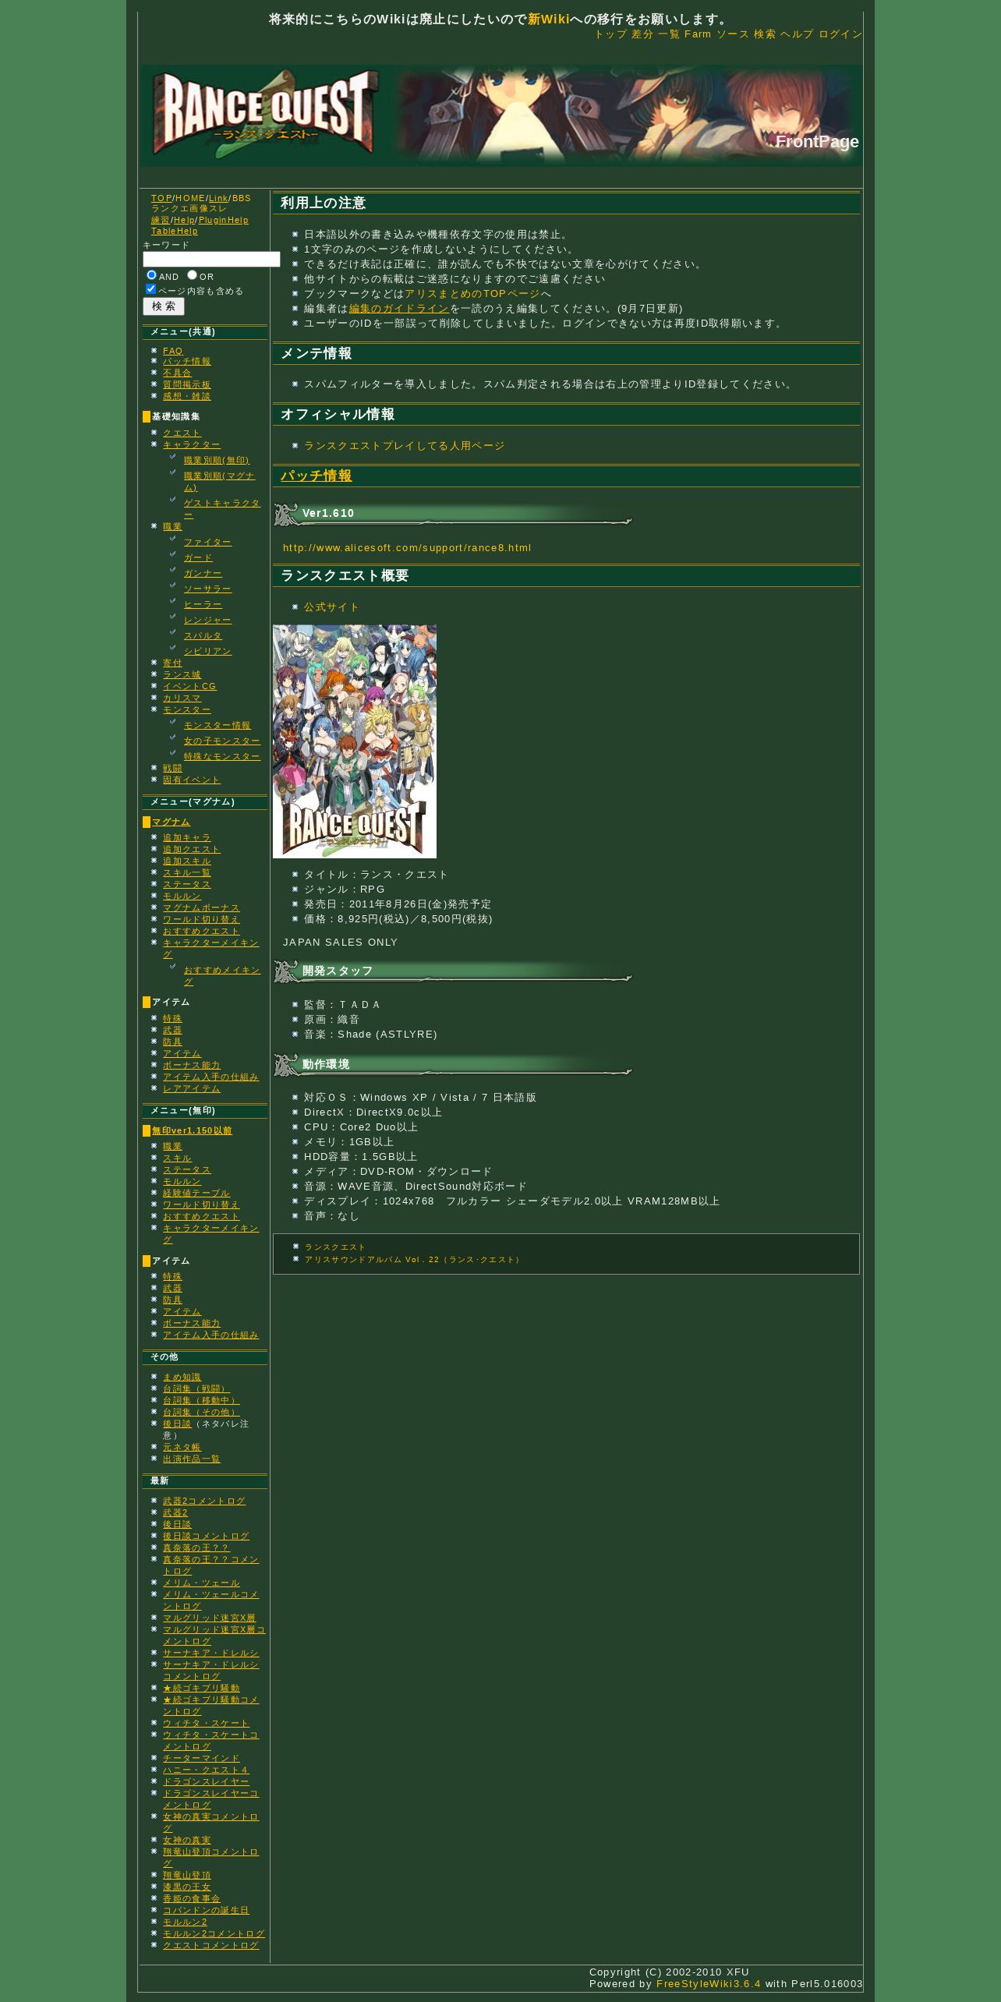This screenshot has width=1001, height=2002.
Task: Click the Rance Quest package cover image
Action: (355, 741)
